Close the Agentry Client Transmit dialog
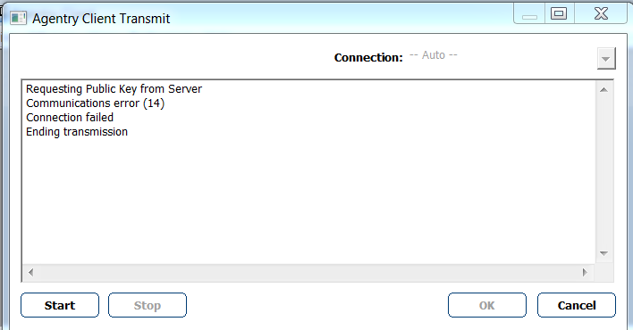The height and width of the screenshot is (330, 633). point(601,14)
